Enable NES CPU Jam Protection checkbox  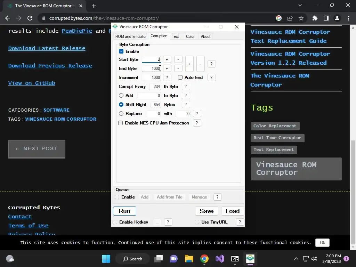(121, 123)
